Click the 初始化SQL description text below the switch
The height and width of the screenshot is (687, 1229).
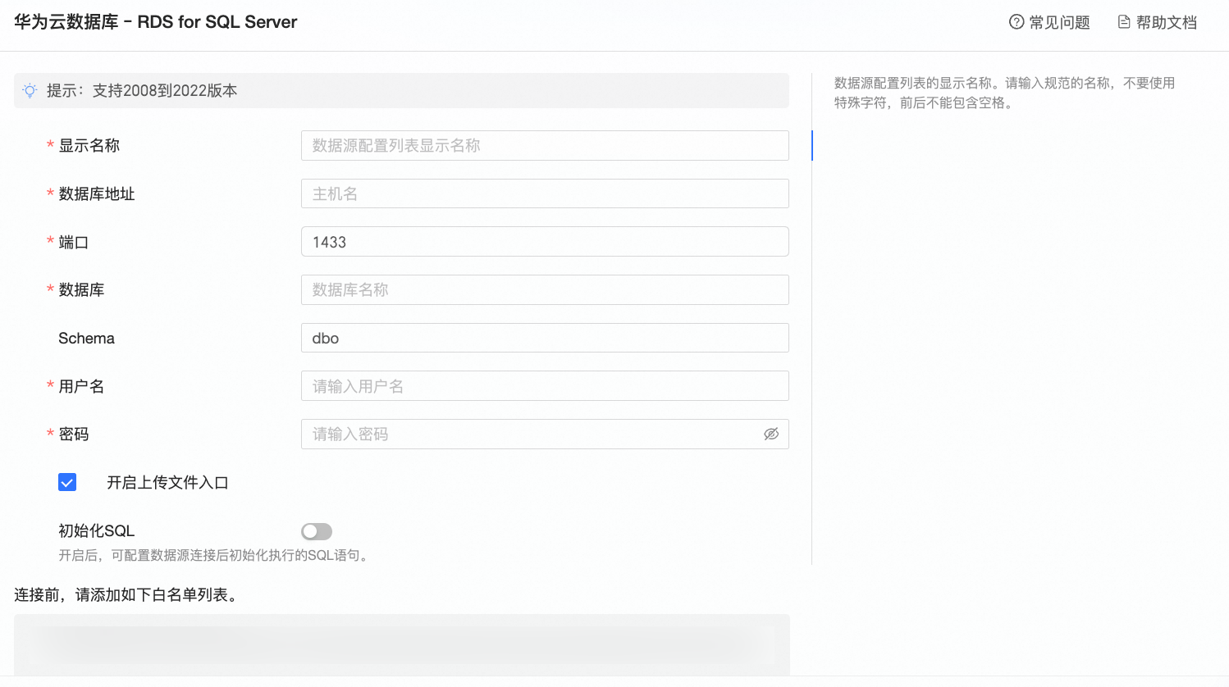tap(215, 556)
